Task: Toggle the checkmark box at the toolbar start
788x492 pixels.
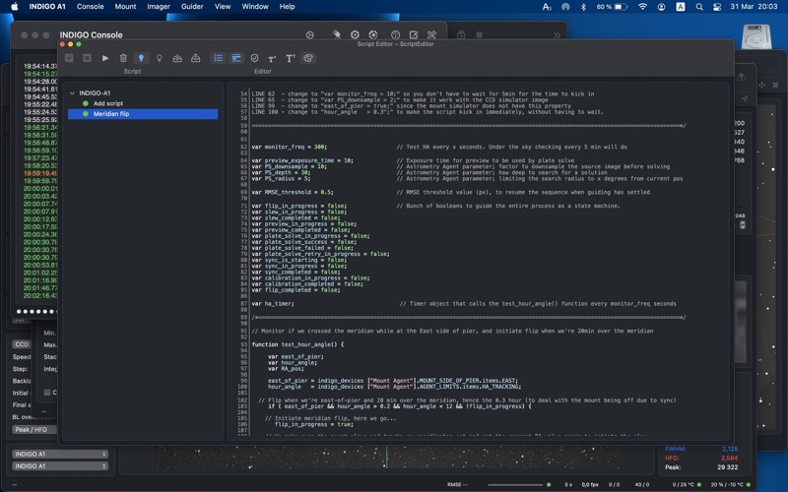Action: pyautogui.click(x=69, y=58)
